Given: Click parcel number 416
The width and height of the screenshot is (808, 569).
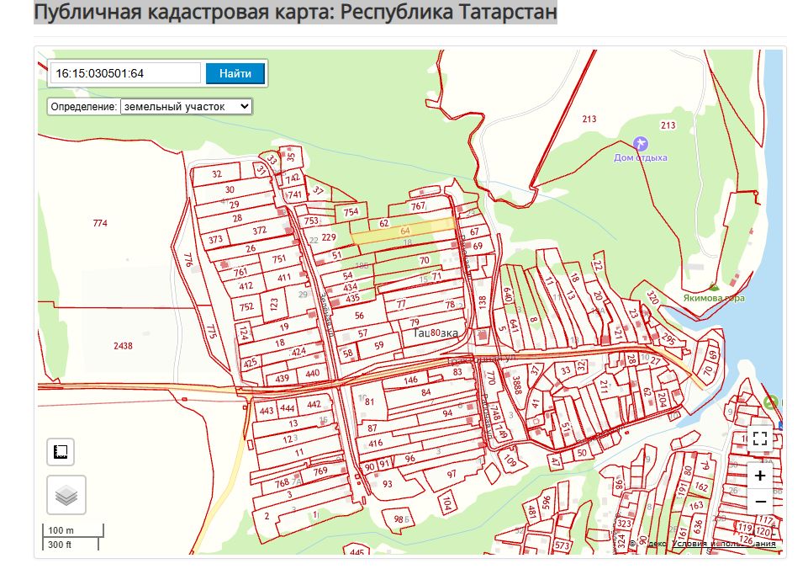Looking at the screenshot, I should coord(376,443).
